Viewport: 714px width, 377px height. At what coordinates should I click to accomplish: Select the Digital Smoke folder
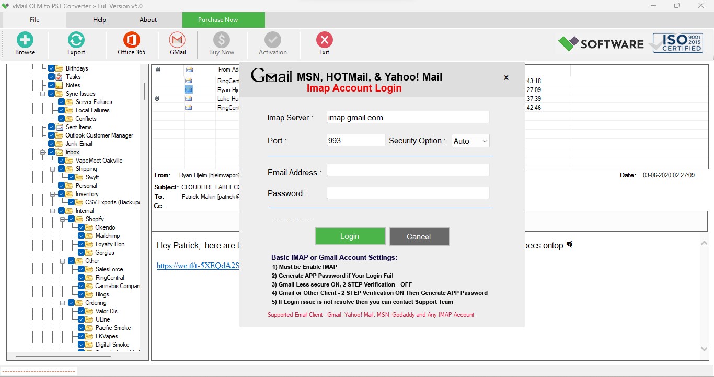(112, 345)
